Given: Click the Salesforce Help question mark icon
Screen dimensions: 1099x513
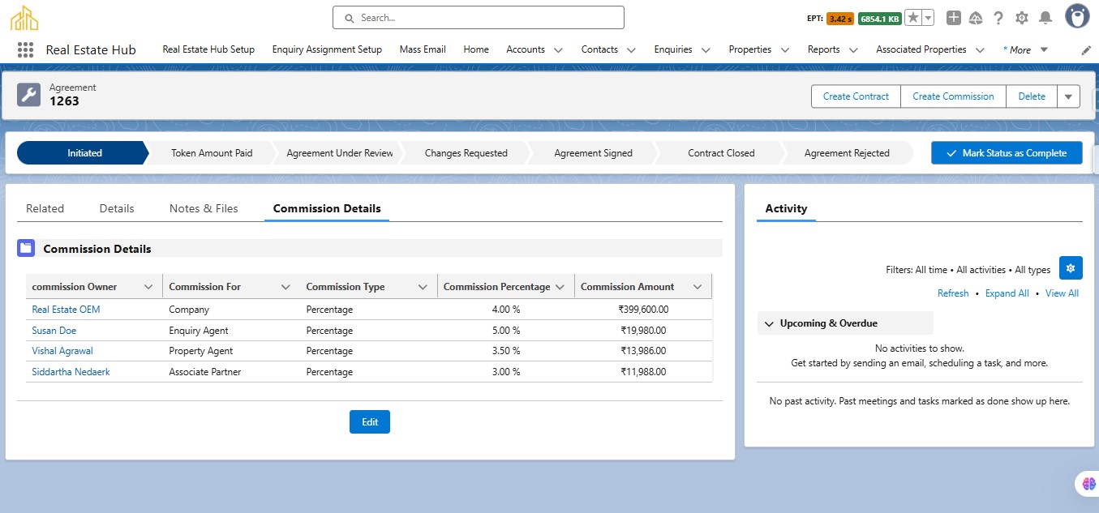Looking at the screenshot, I should tap(998, 18).
